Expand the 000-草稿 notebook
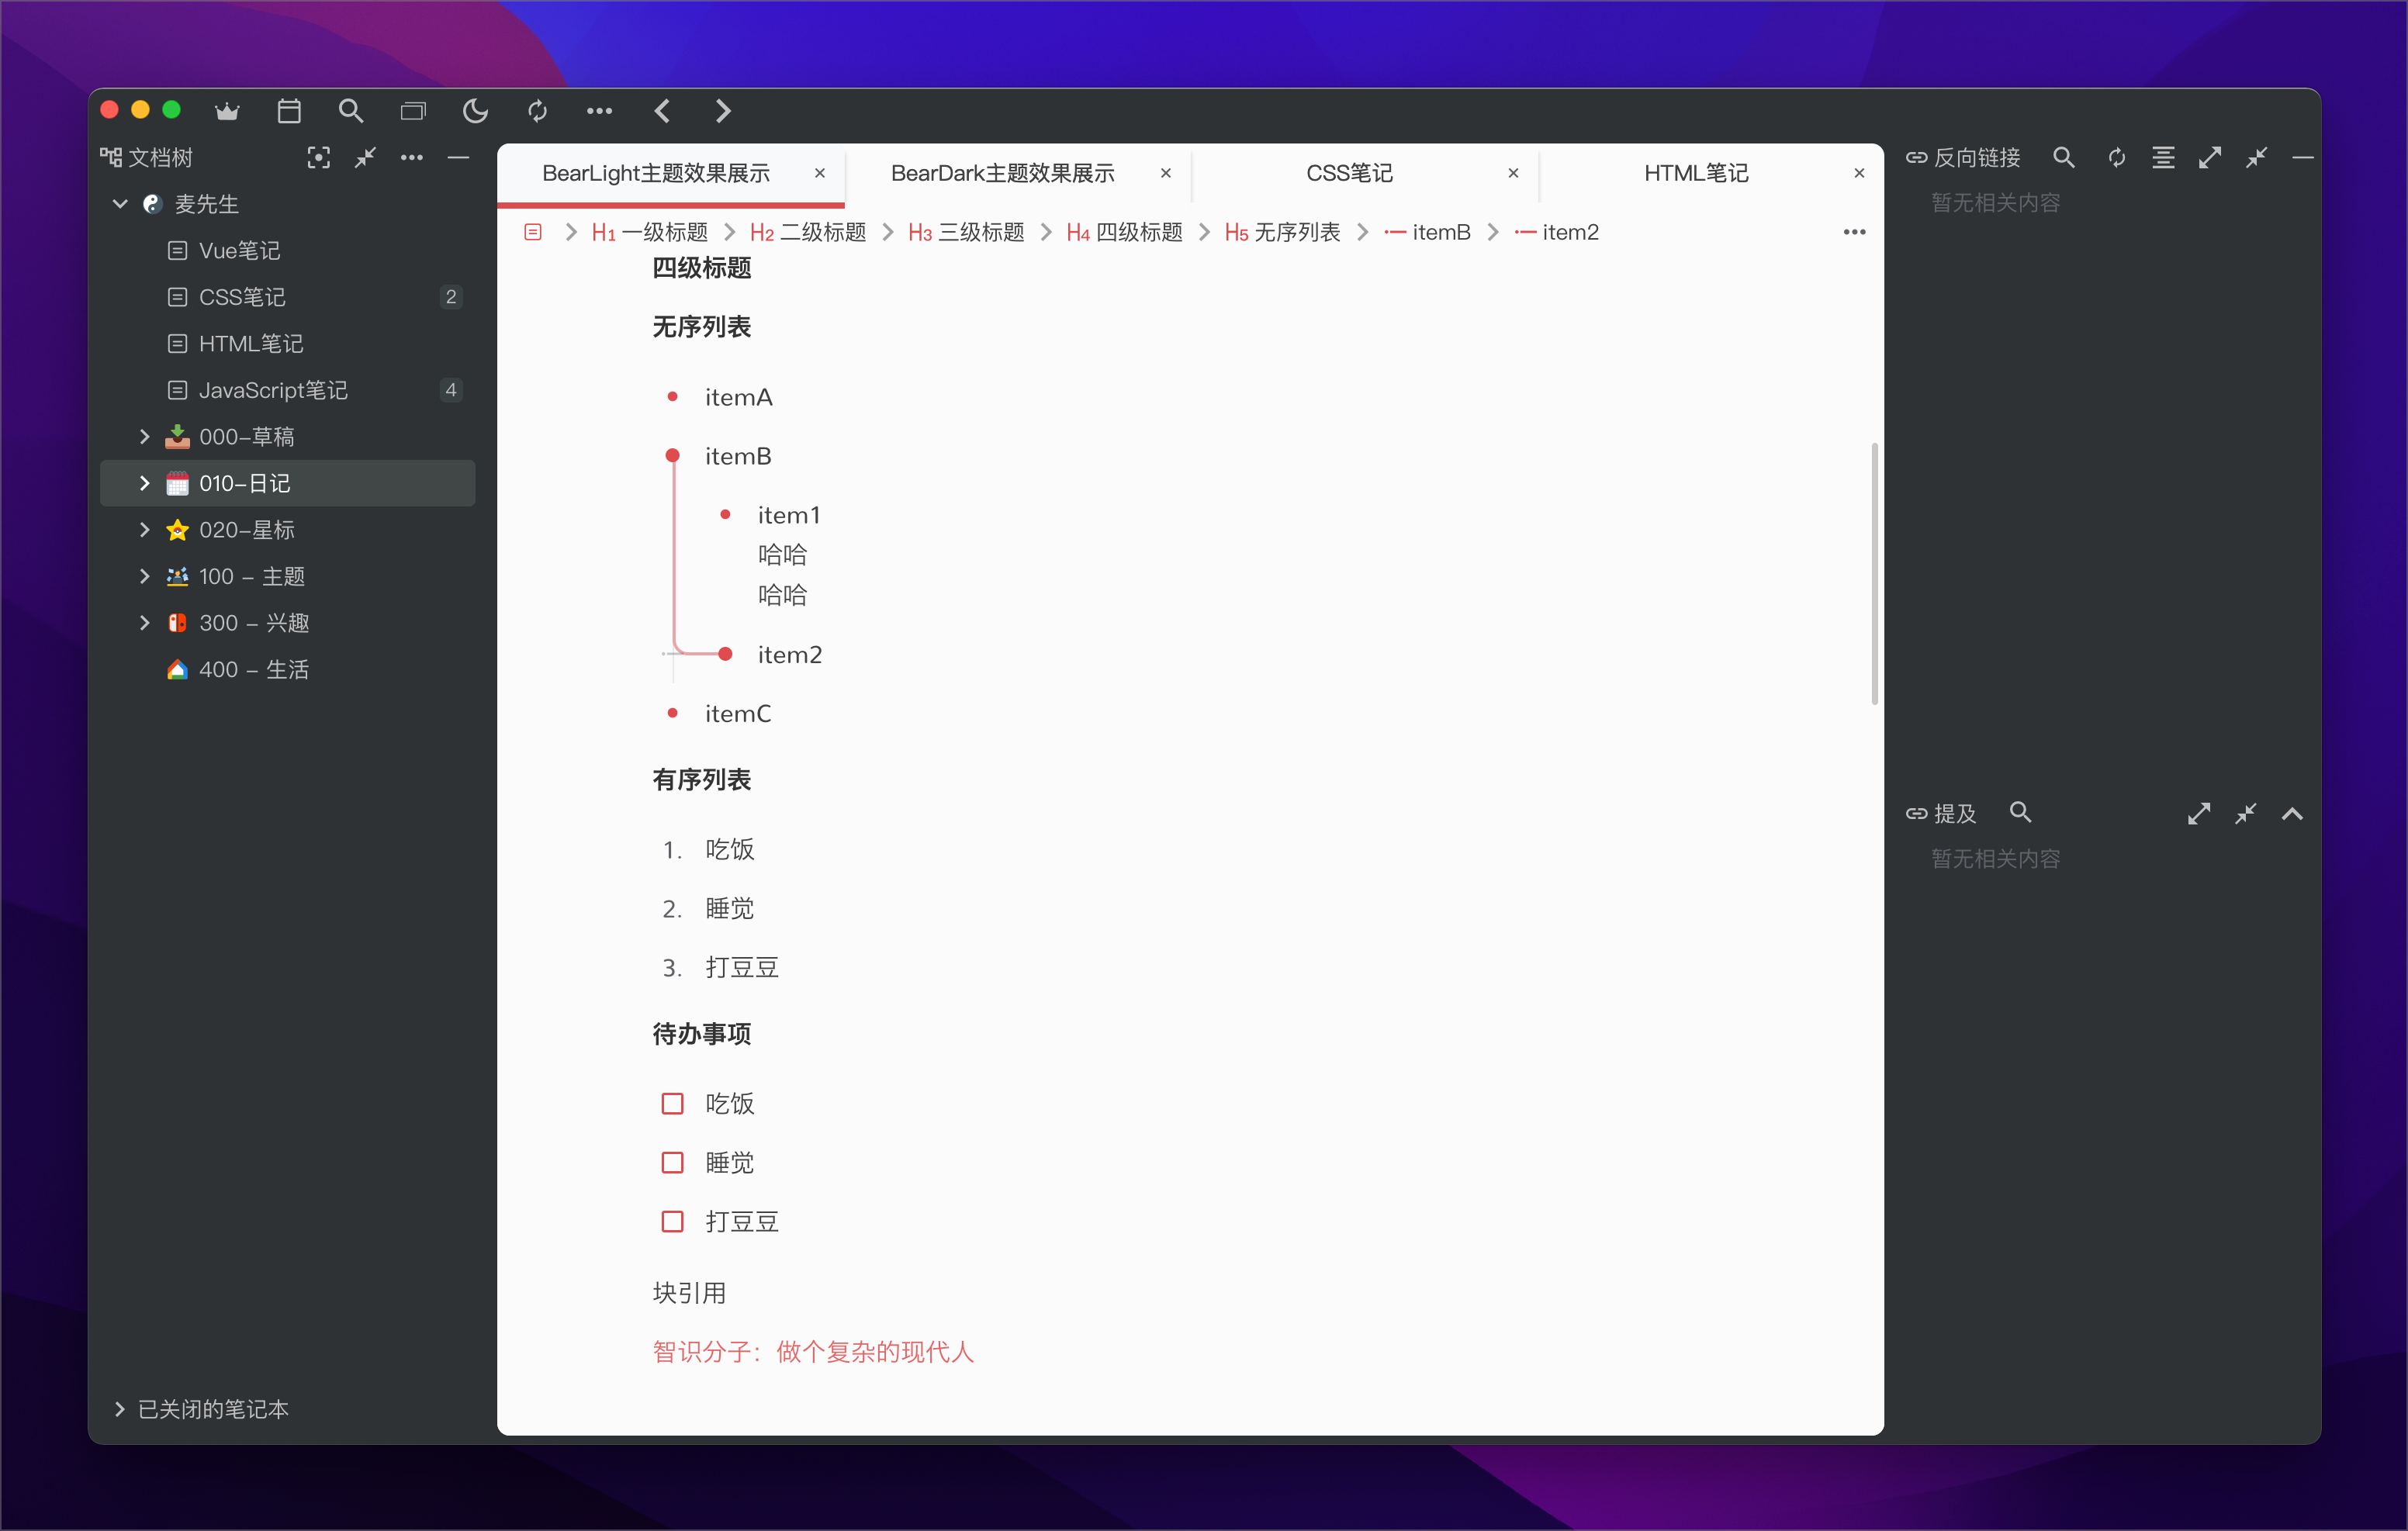Screen dimensions: 2408x1531 click(x=144, y=437)
